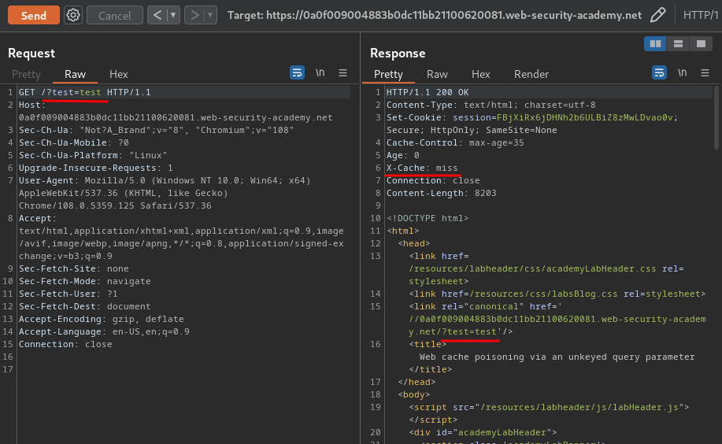
Task: Open Response panel hamburger menu
Action: (x=705, y=72)
